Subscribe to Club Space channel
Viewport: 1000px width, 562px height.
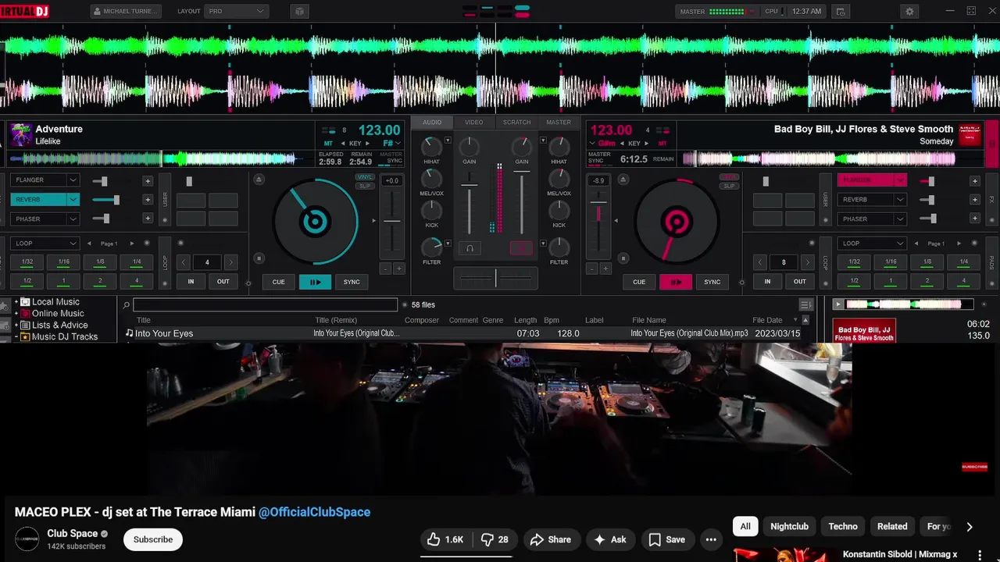[153, 539]
